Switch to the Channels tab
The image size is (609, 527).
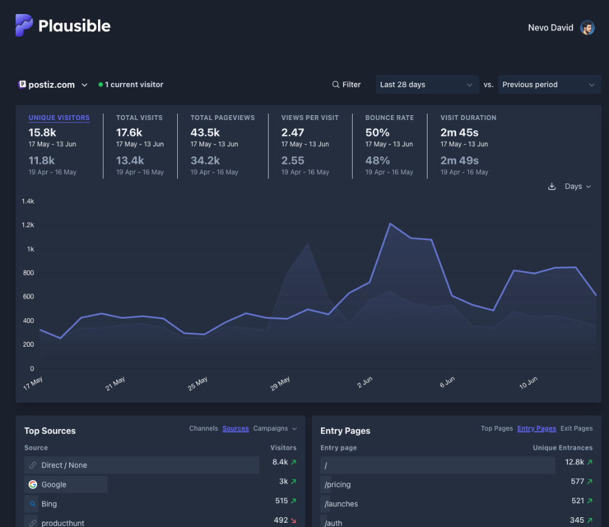[x=203, y=428]
